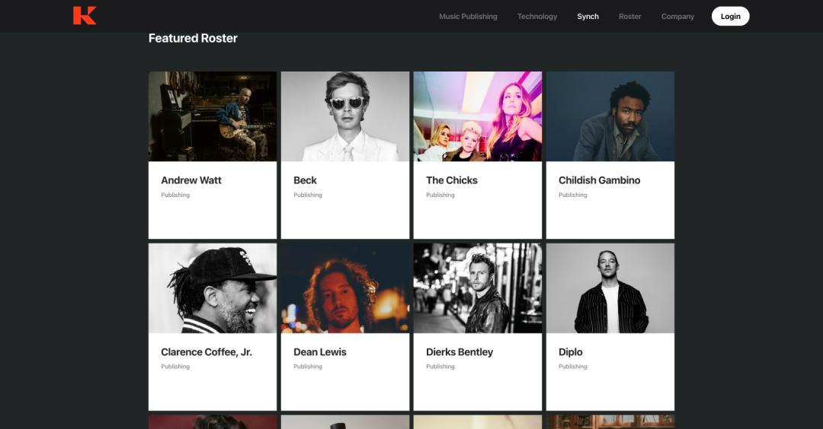The height and width of the screenshot is (429, 823).
Task: Click Publishing label under Dierks Bentley
Action: [440, 367]
